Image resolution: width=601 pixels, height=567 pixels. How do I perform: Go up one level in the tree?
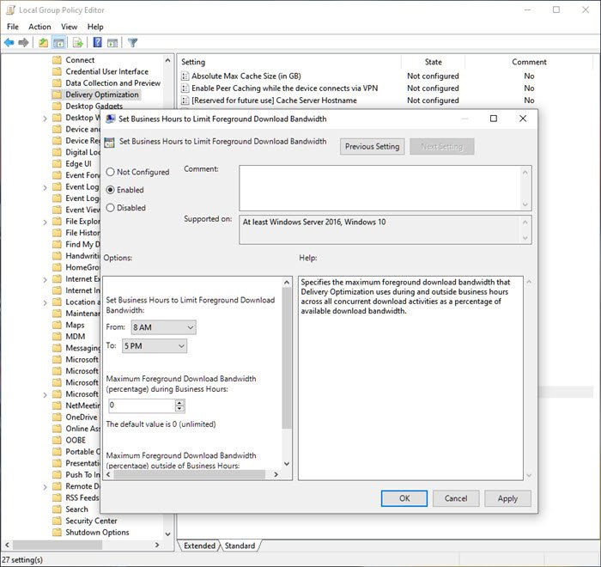43,43
